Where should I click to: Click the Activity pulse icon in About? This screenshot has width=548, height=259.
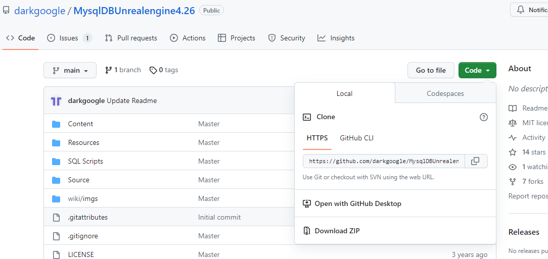coord(512,137)
